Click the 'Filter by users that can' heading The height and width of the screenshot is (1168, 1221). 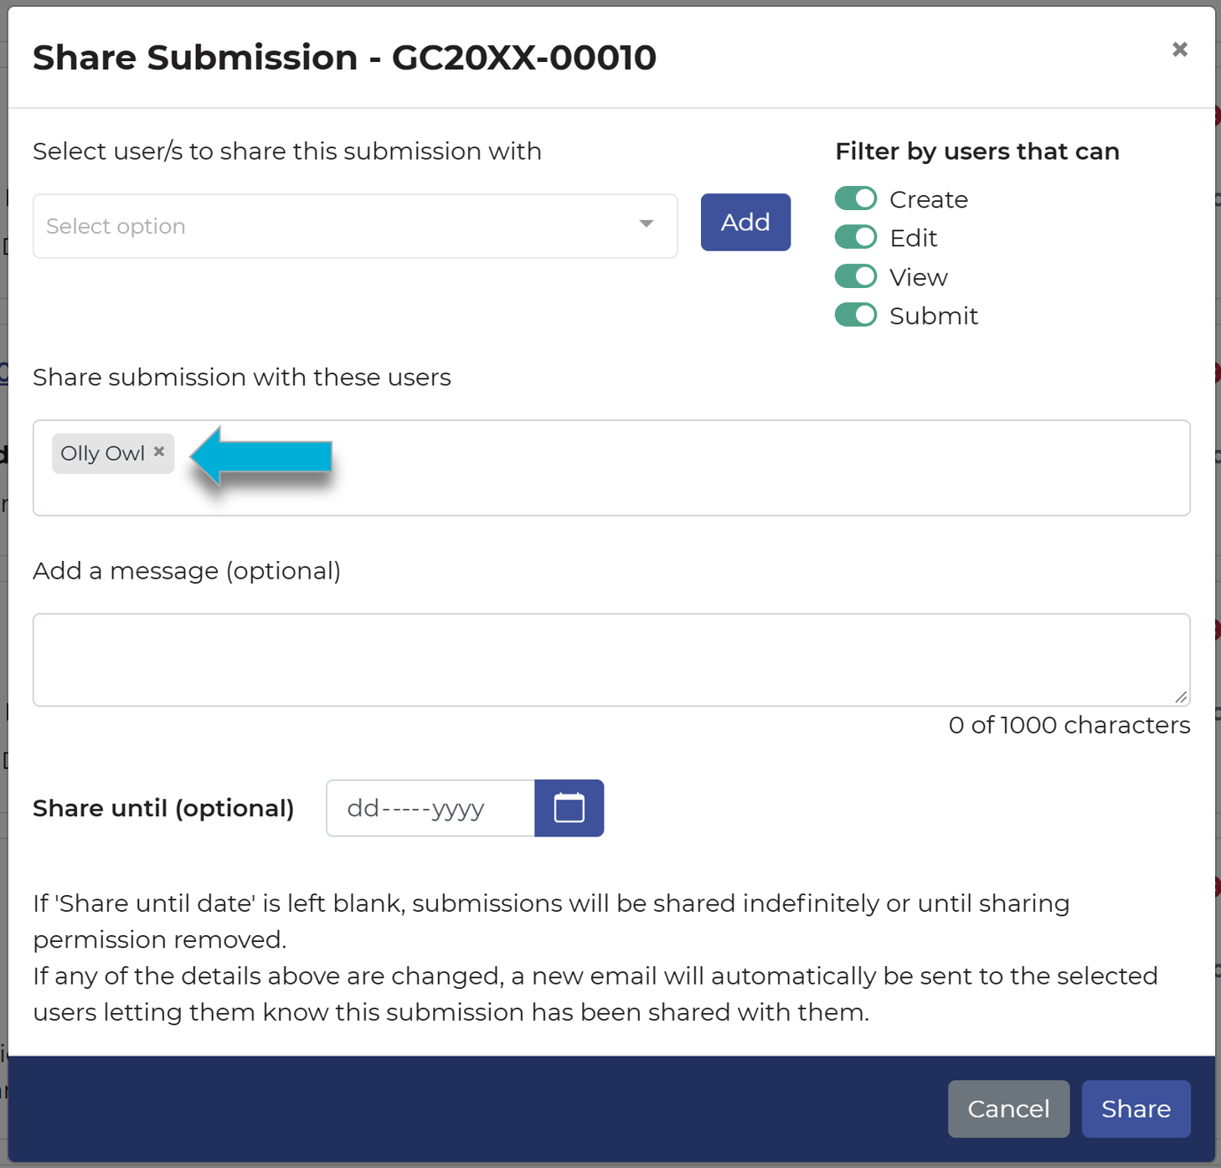pyautogui.click(x=977, y=152)
